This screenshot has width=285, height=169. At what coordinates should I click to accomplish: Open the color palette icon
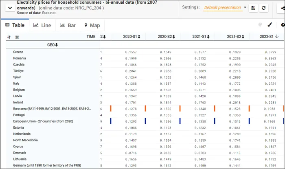coord(260,25)
